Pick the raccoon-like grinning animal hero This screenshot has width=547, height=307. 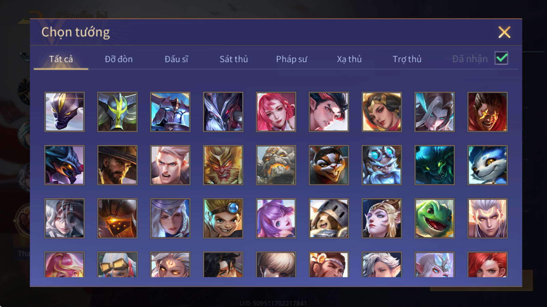coord(329,165)
